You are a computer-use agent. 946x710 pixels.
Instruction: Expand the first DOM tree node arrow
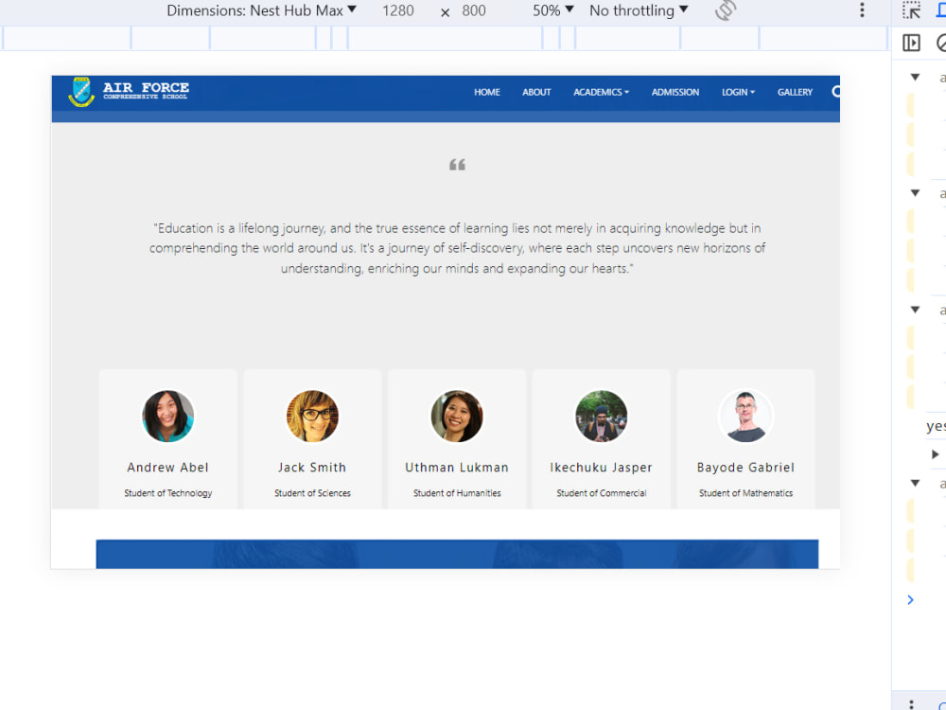(914, 77)
